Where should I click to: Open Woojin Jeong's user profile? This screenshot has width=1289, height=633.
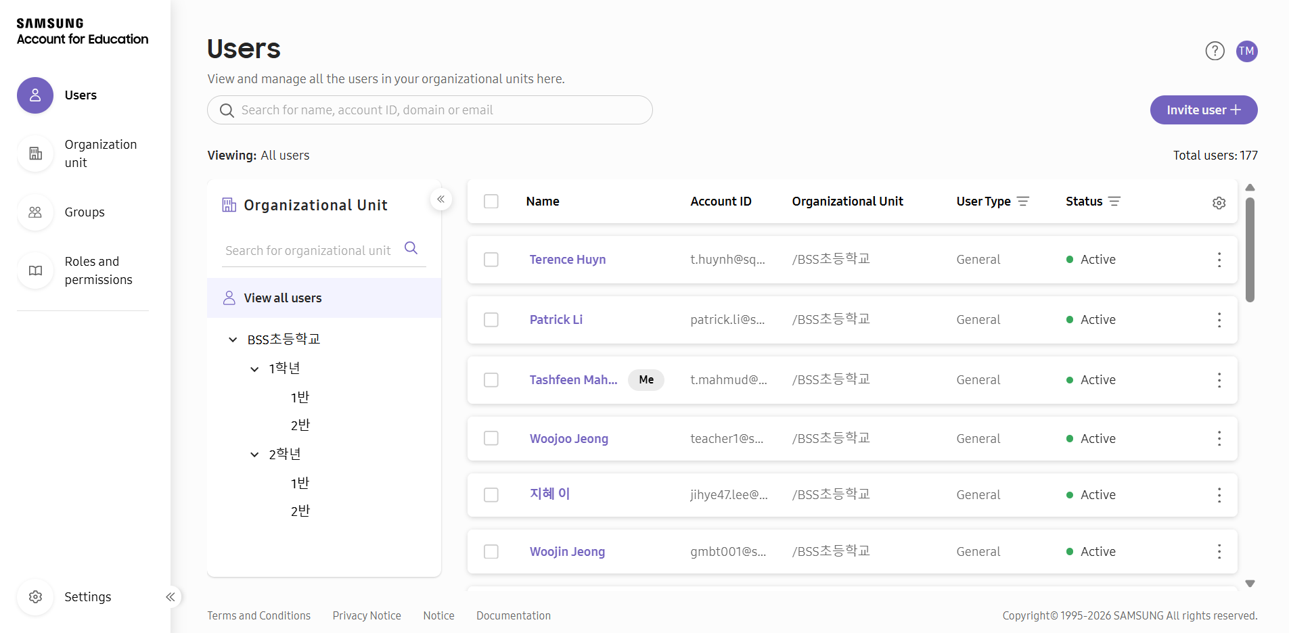point(567,552)
